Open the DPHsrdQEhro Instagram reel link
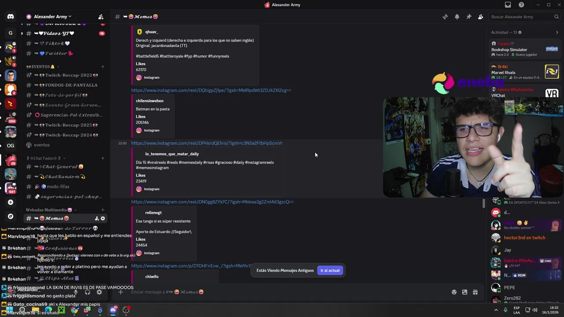 tap(207, 143)
